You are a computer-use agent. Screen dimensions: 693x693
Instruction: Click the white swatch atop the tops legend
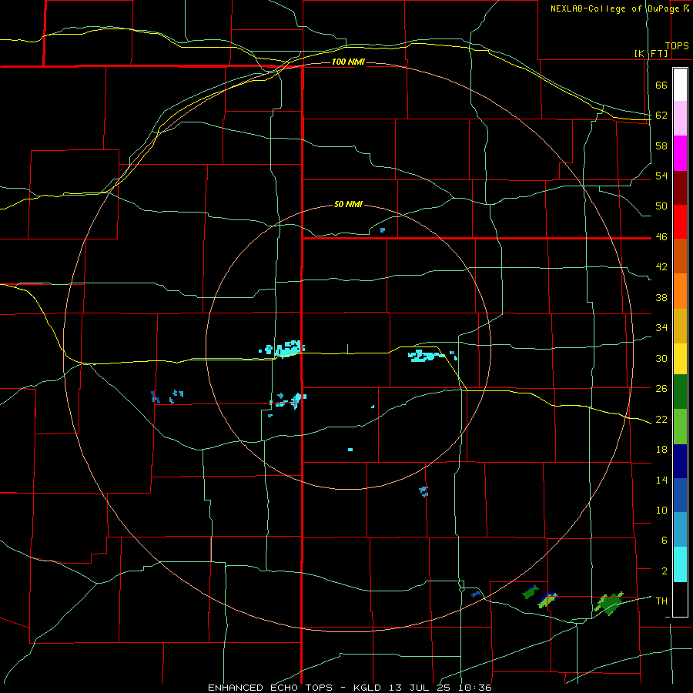(x=680, y=85)
